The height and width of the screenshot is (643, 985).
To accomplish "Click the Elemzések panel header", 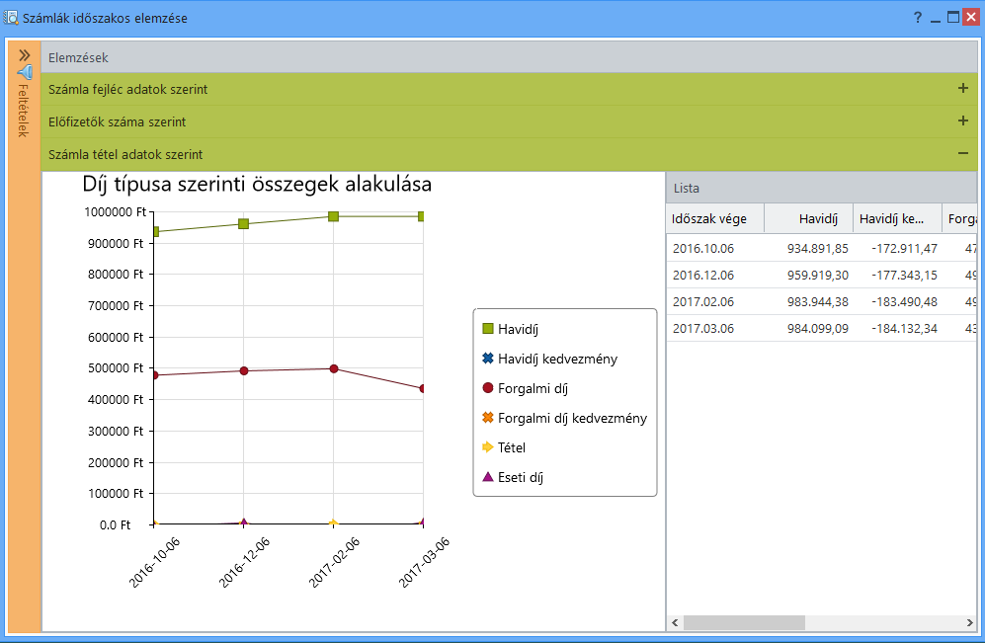I will tap(509, 57).
